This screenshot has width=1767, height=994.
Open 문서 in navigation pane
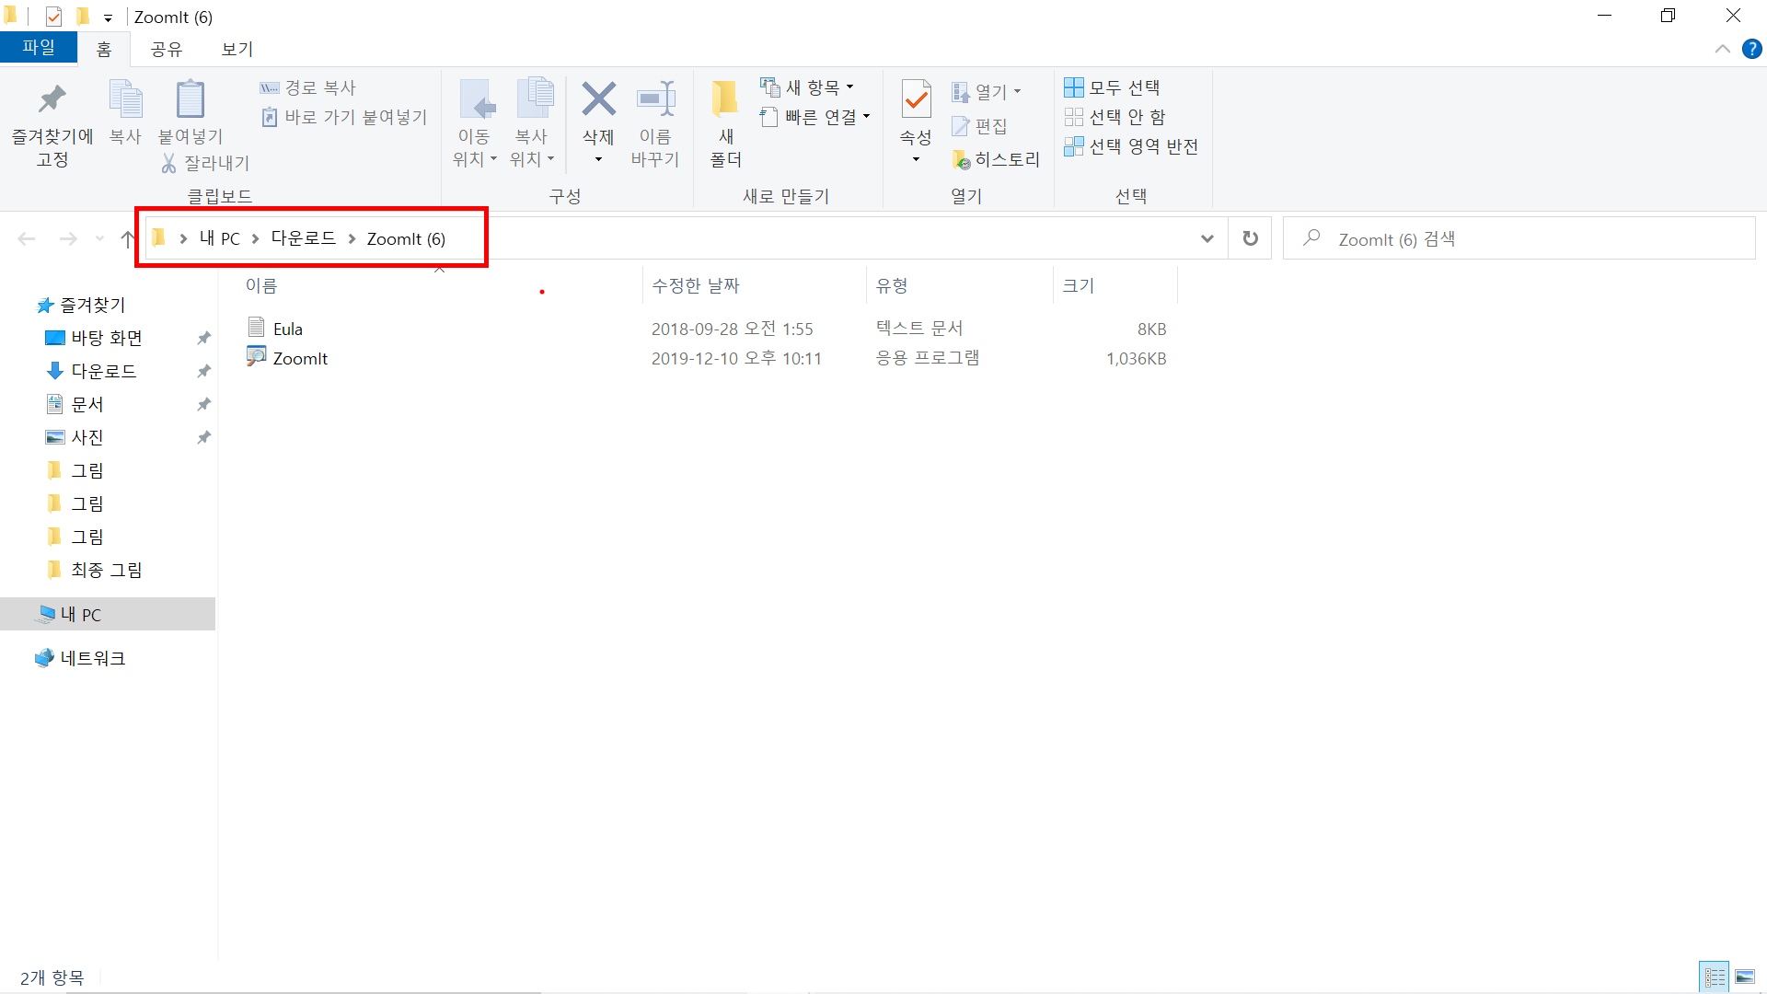point(87,404)
